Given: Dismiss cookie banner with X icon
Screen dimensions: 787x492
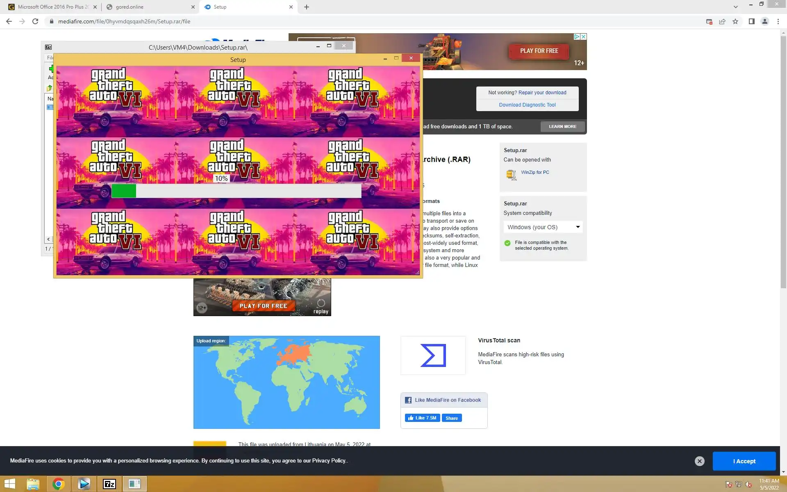Looking at the screenshot, I should pos(699,461).
